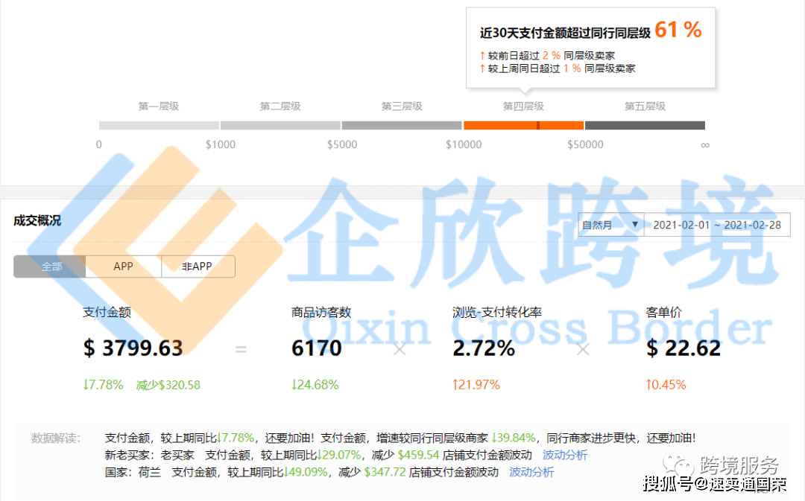Switch to the APP tab
The width and height of the screenshot is (805, 501).
(123, 267)
